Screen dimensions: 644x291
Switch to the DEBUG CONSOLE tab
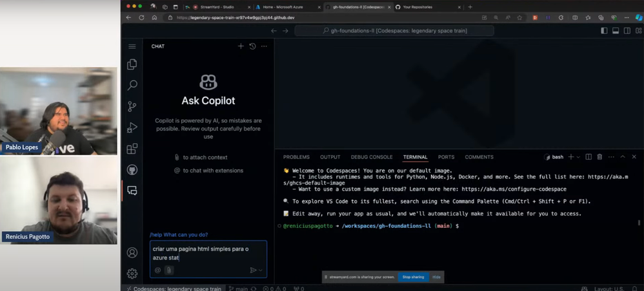tap(372, 157)
